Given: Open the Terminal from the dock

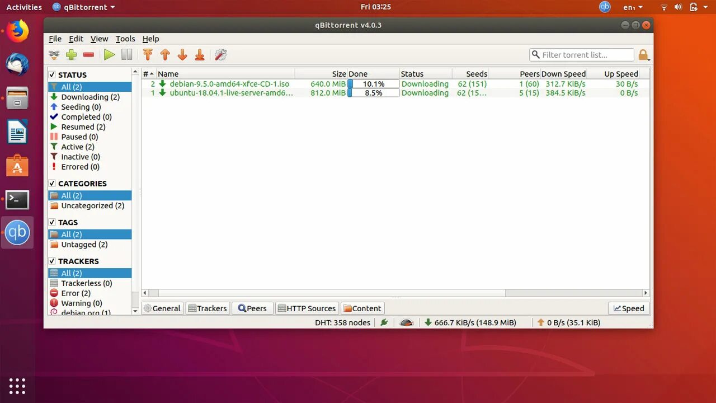Looking at the screenshot, I should tap(17, 199).
